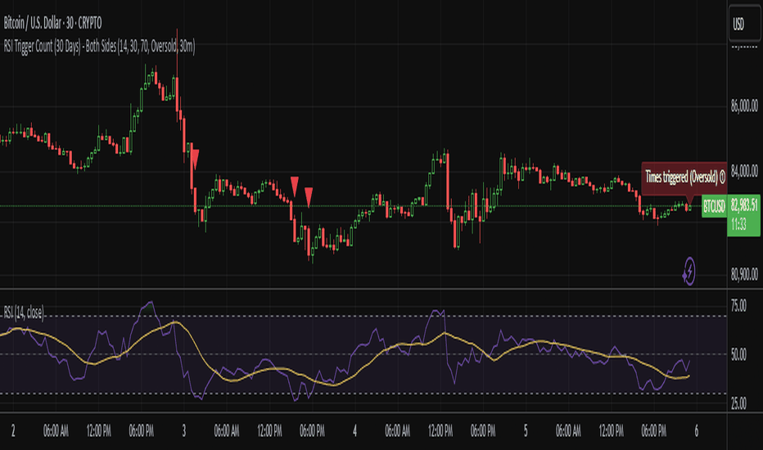Click the third red triangle oversold marker
Image resolution: width=763 pixels, height=450 pixels.
point(309,197)
